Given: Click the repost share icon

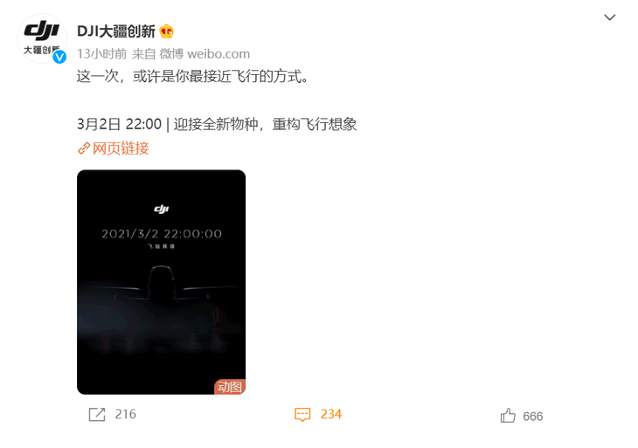Looking at the screenshot, I should [x=97, y=415].
